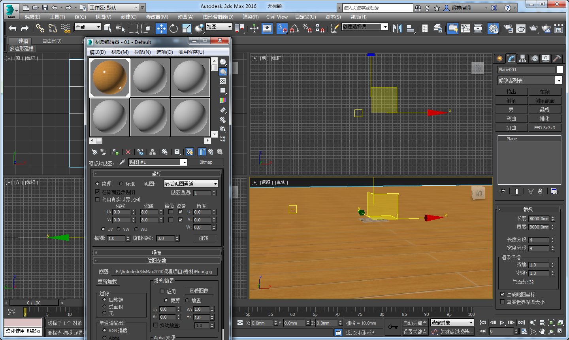Screen dimensions: 569x340
Task: Click the Bitmap button
Action: 207,162
